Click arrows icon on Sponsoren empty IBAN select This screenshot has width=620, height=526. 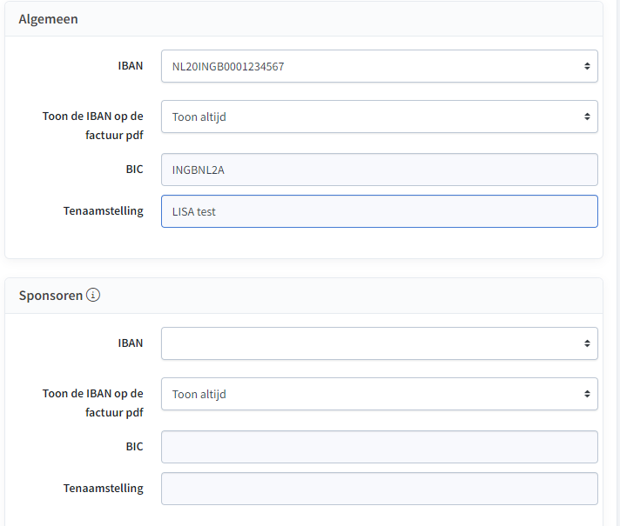pos(587,343)
